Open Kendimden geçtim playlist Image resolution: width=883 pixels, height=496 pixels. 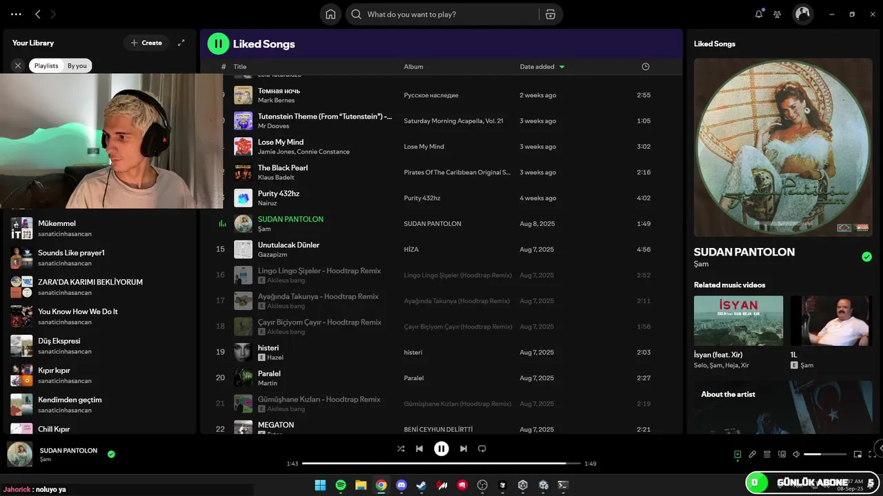click(100, 404)
